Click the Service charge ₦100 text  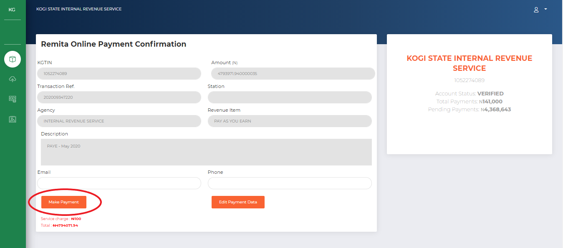coord(61,219)
